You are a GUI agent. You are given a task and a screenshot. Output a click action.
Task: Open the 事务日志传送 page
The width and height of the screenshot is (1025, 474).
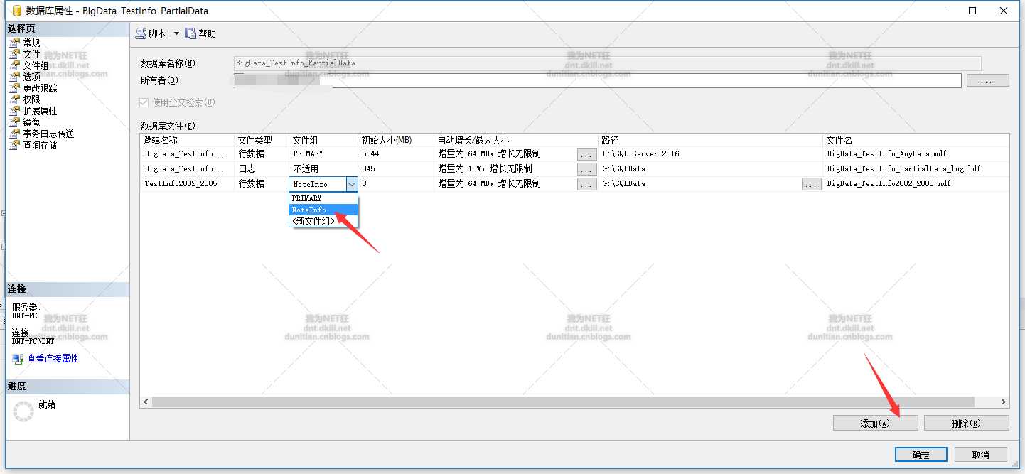click(x=48, y=134)
